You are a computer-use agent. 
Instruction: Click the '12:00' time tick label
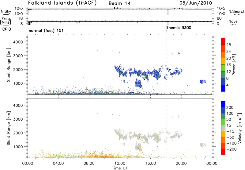coord(120,164)
